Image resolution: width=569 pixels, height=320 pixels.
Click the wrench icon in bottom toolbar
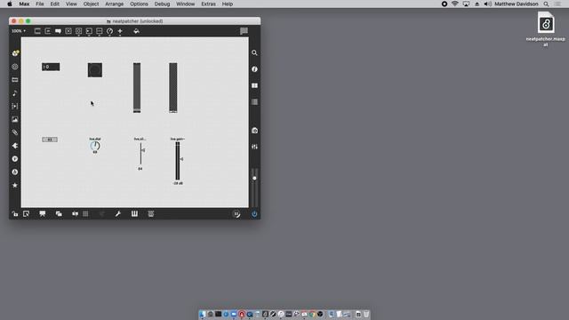point(118,214)
